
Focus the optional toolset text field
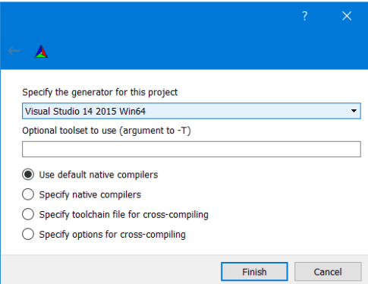pyautogui.click(x=191, y=150)
